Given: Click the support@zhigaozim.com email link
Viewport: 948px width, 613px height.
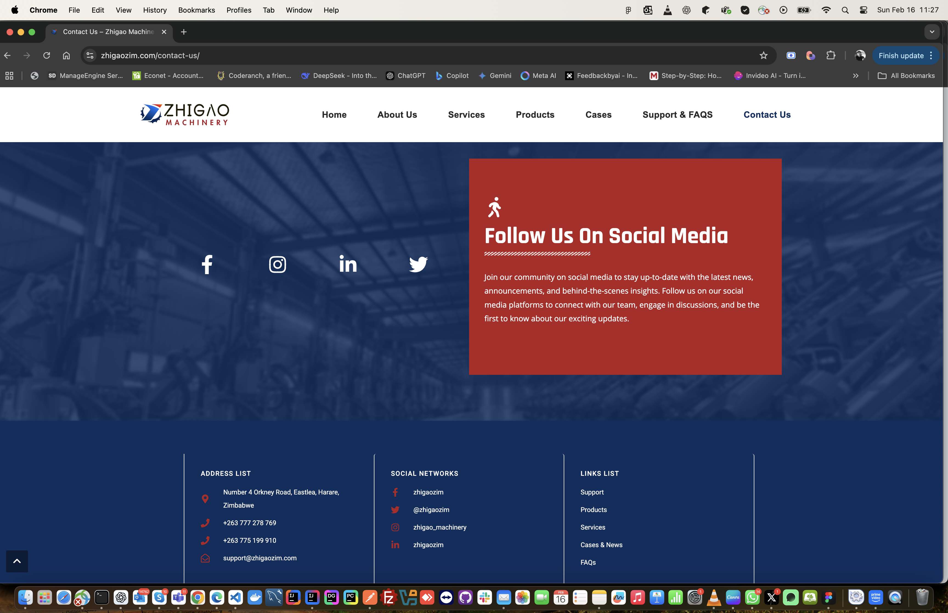Looking at the screenshot, I should (259, 558).
